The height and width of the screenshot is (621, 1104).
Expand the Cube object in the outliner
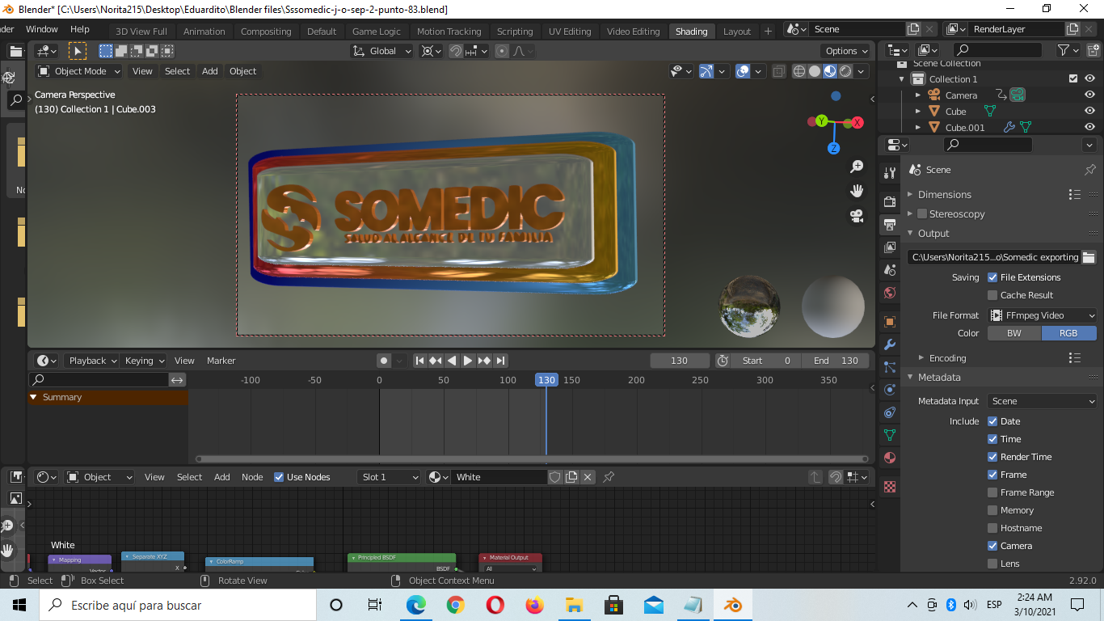[918, 112]
